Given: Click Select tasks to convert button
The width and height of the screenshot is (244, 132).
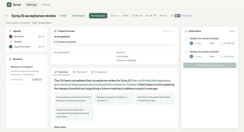Looking at the screenshot, I should (210, 65).
